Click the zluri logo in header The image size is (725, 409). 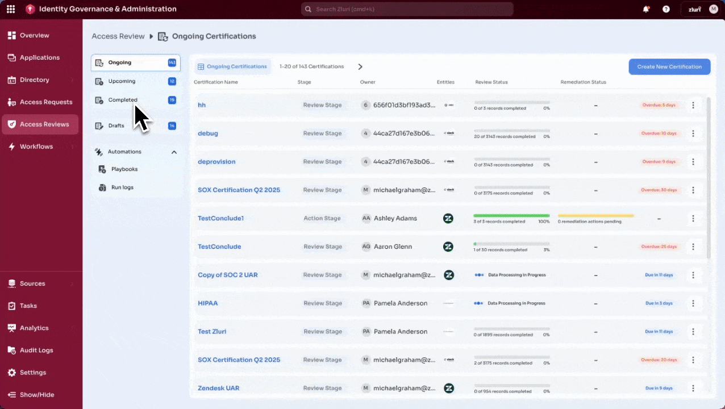[694, 9]
